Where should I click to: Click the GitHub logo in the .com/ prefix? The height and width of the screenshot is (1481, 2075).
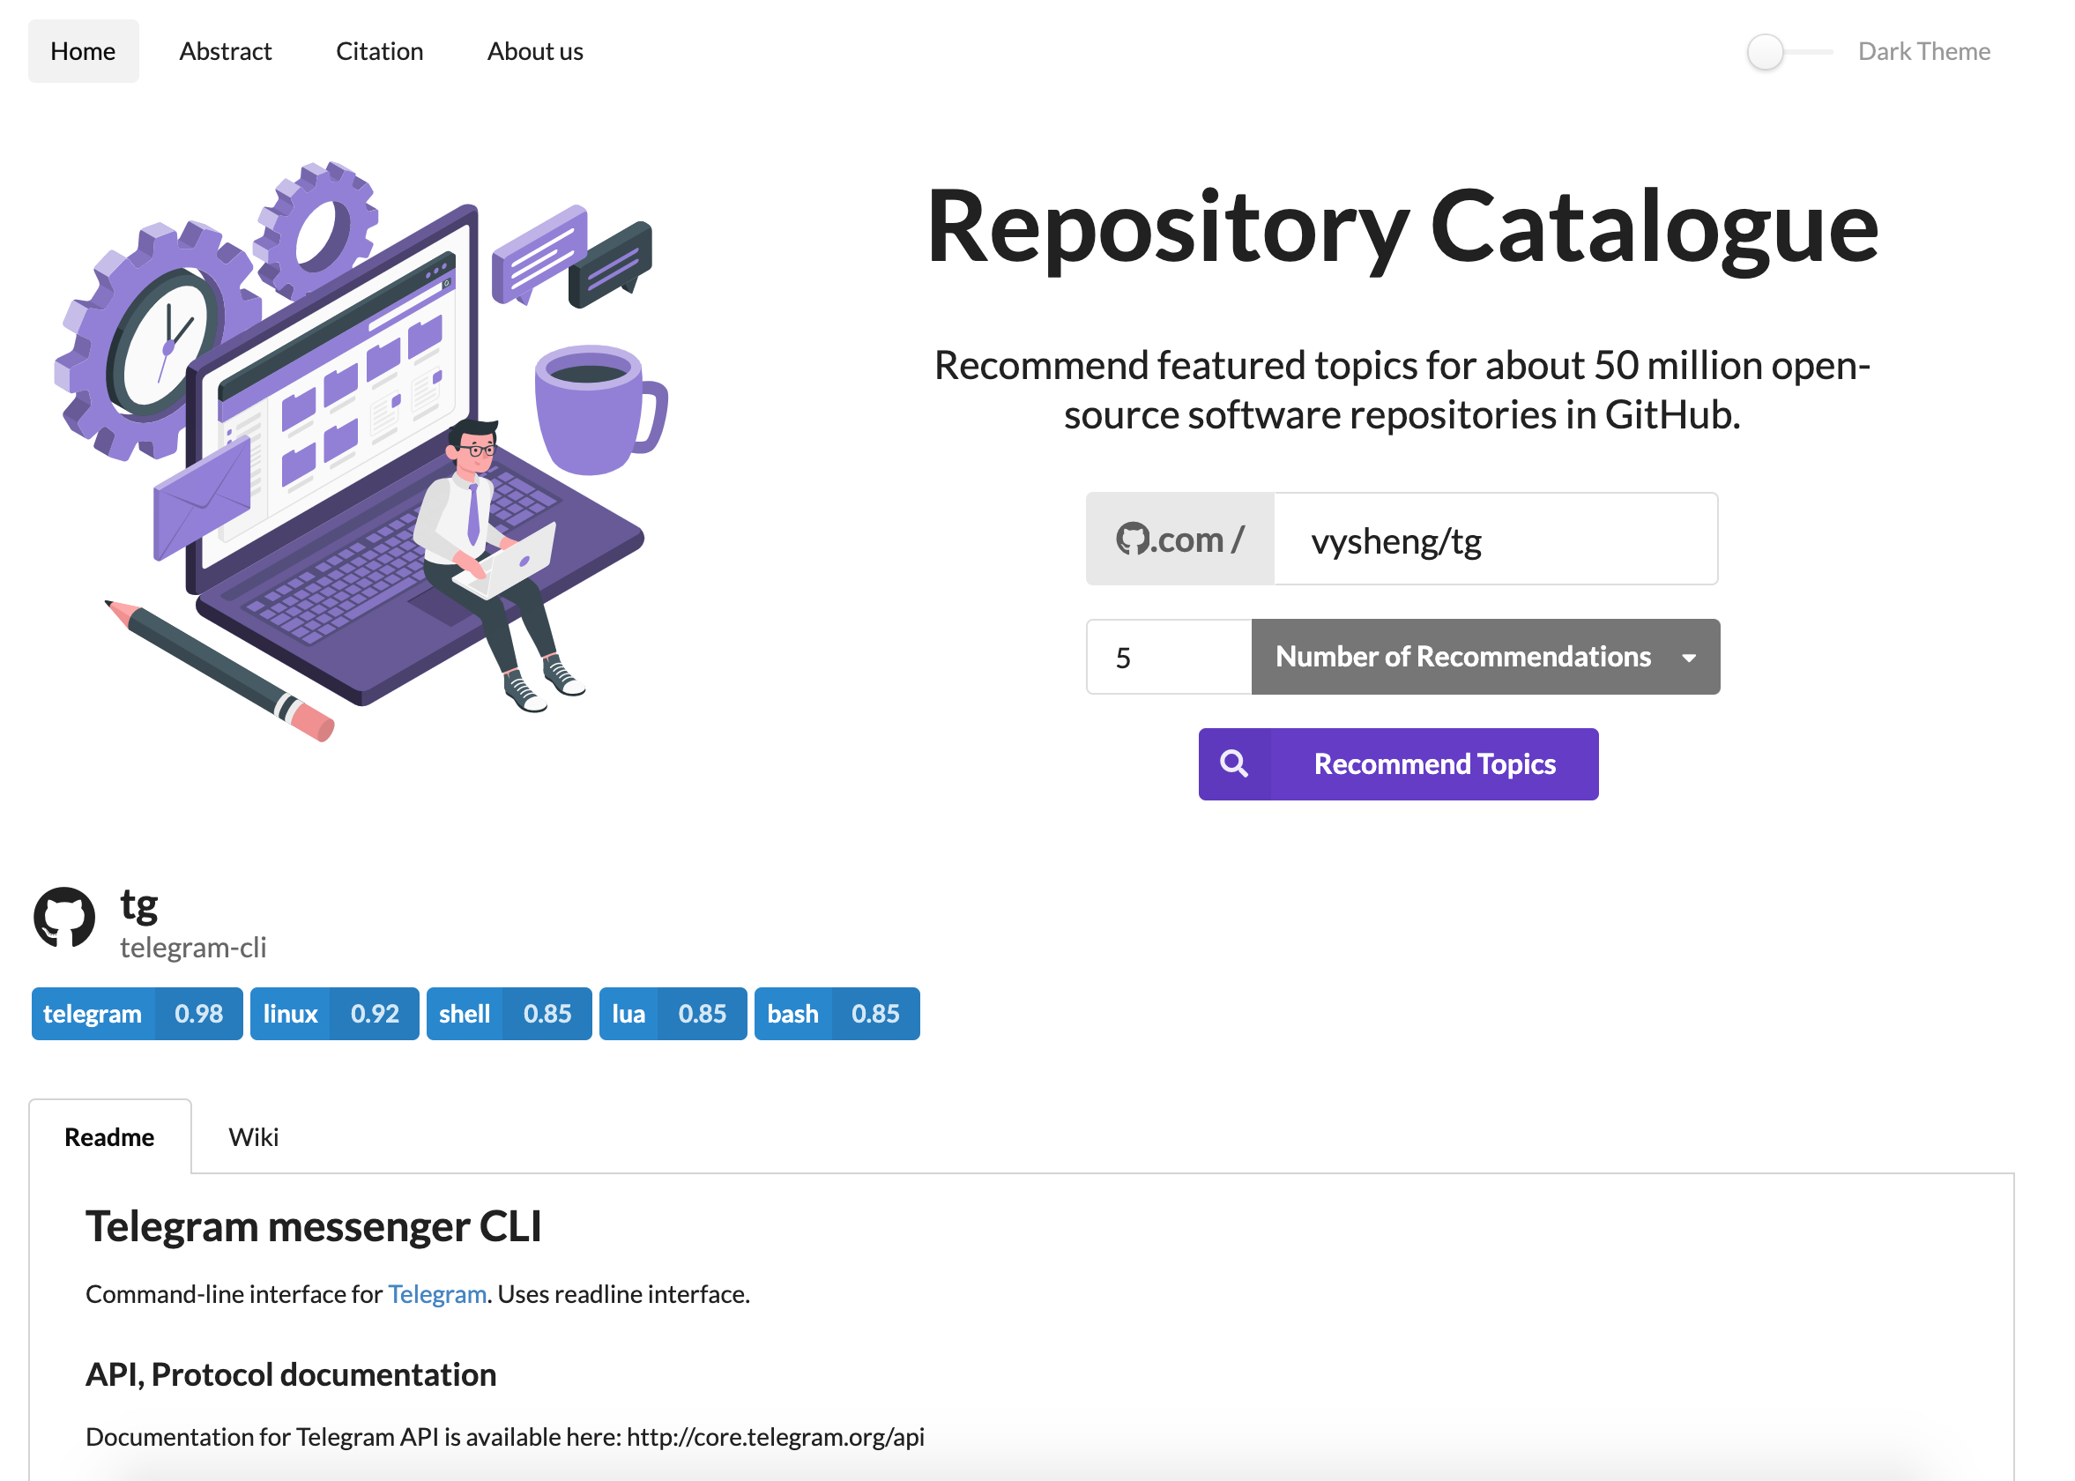(1133, 539)
